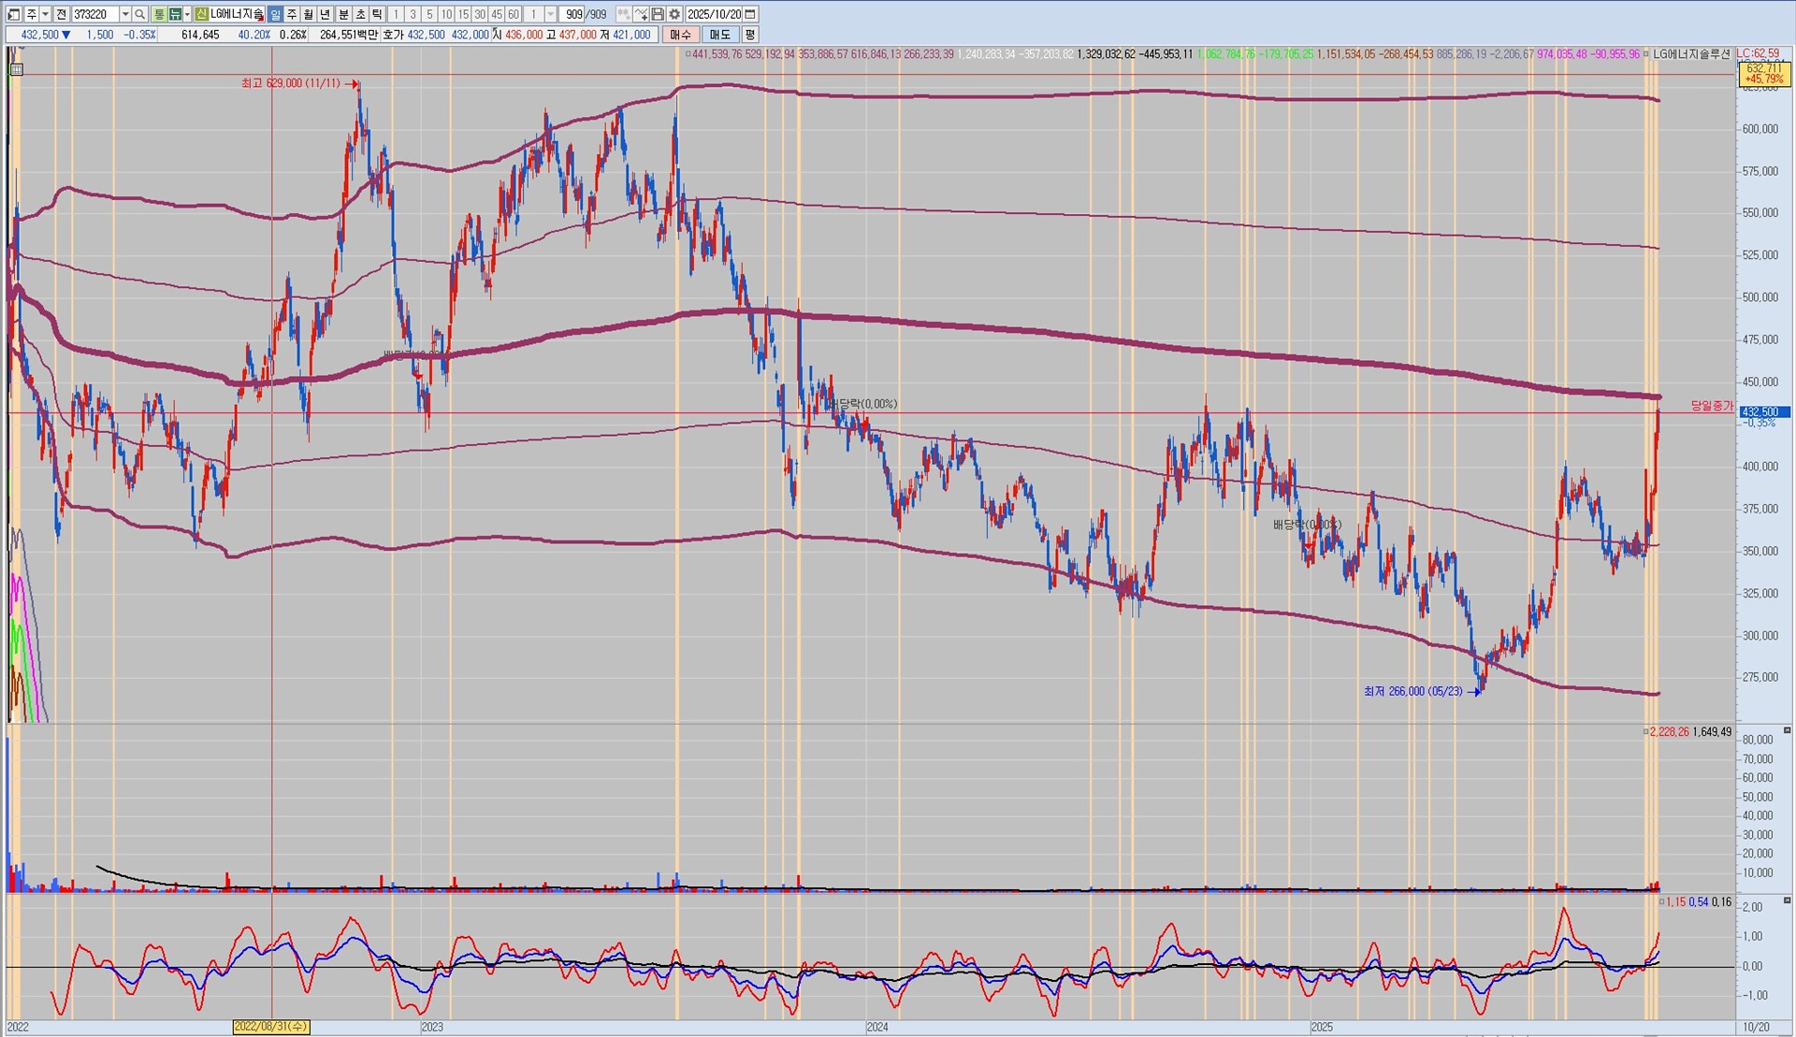This screenshot has height=1037, width=1796.
Task: Click the top-left chart window icon
Action: tap(13, 14)
